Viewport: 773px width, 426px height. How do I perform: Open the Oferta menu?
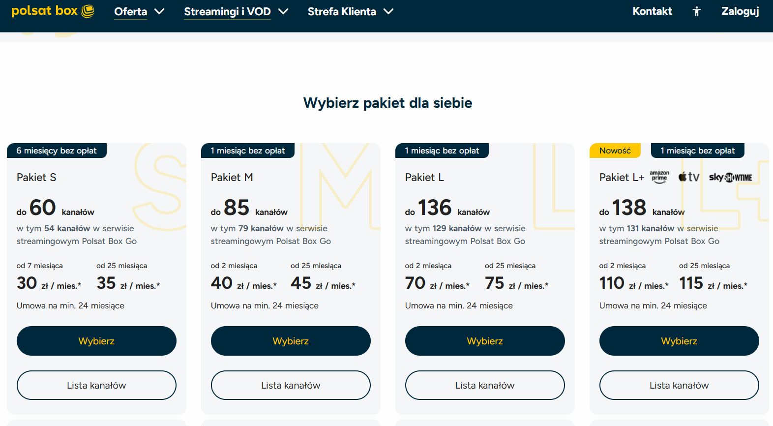131,11
